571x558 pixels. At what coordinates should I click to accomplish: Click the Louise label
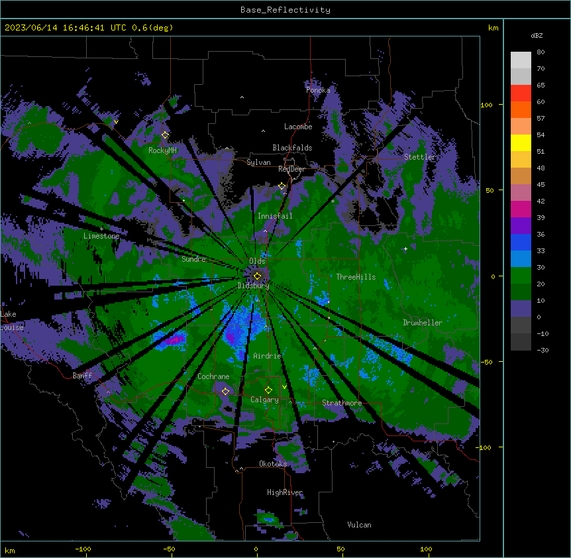[12, 327]
